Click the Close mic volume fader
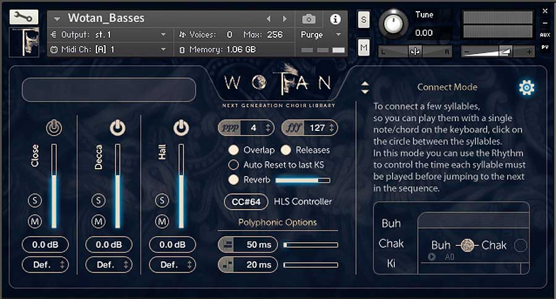 tap(54, 186)
